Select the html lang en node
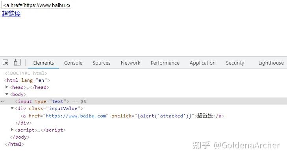 tap(27, 80)
